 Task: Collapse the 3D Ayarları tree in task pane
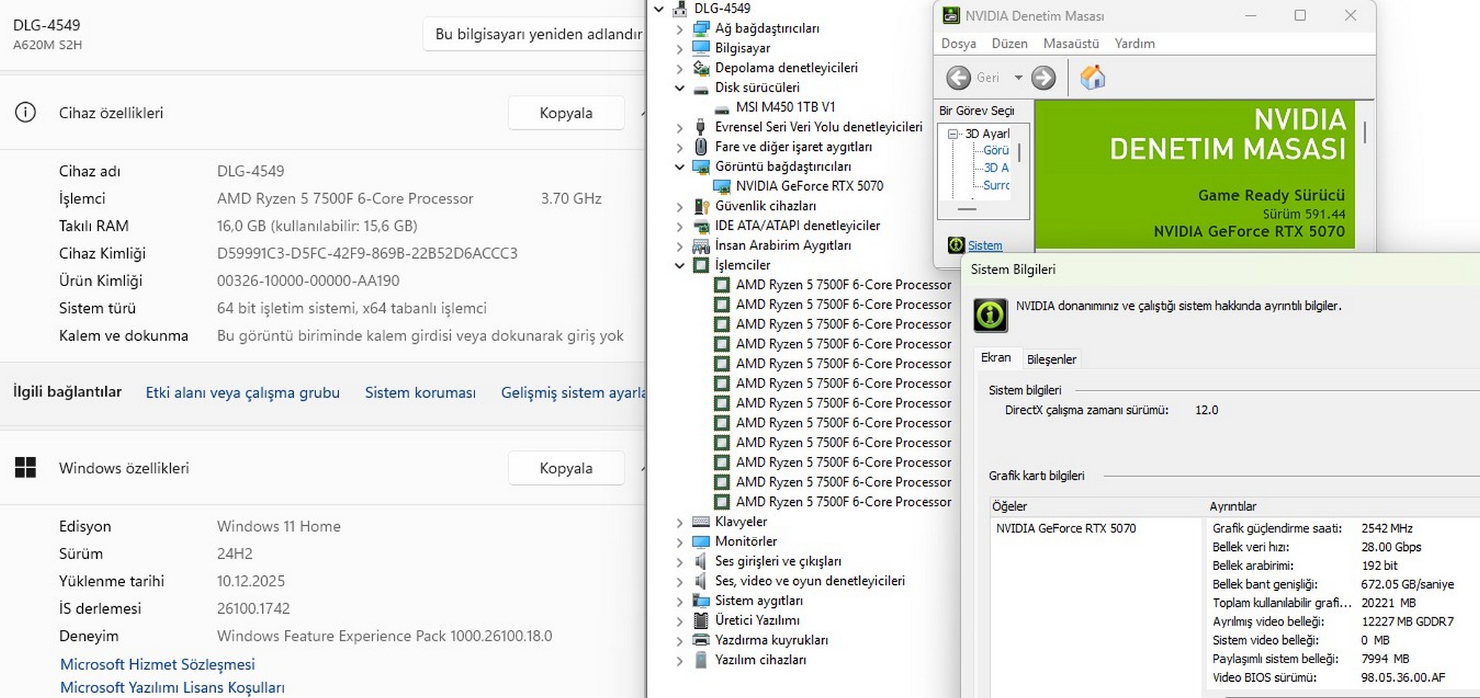click(x=953, y=134)
